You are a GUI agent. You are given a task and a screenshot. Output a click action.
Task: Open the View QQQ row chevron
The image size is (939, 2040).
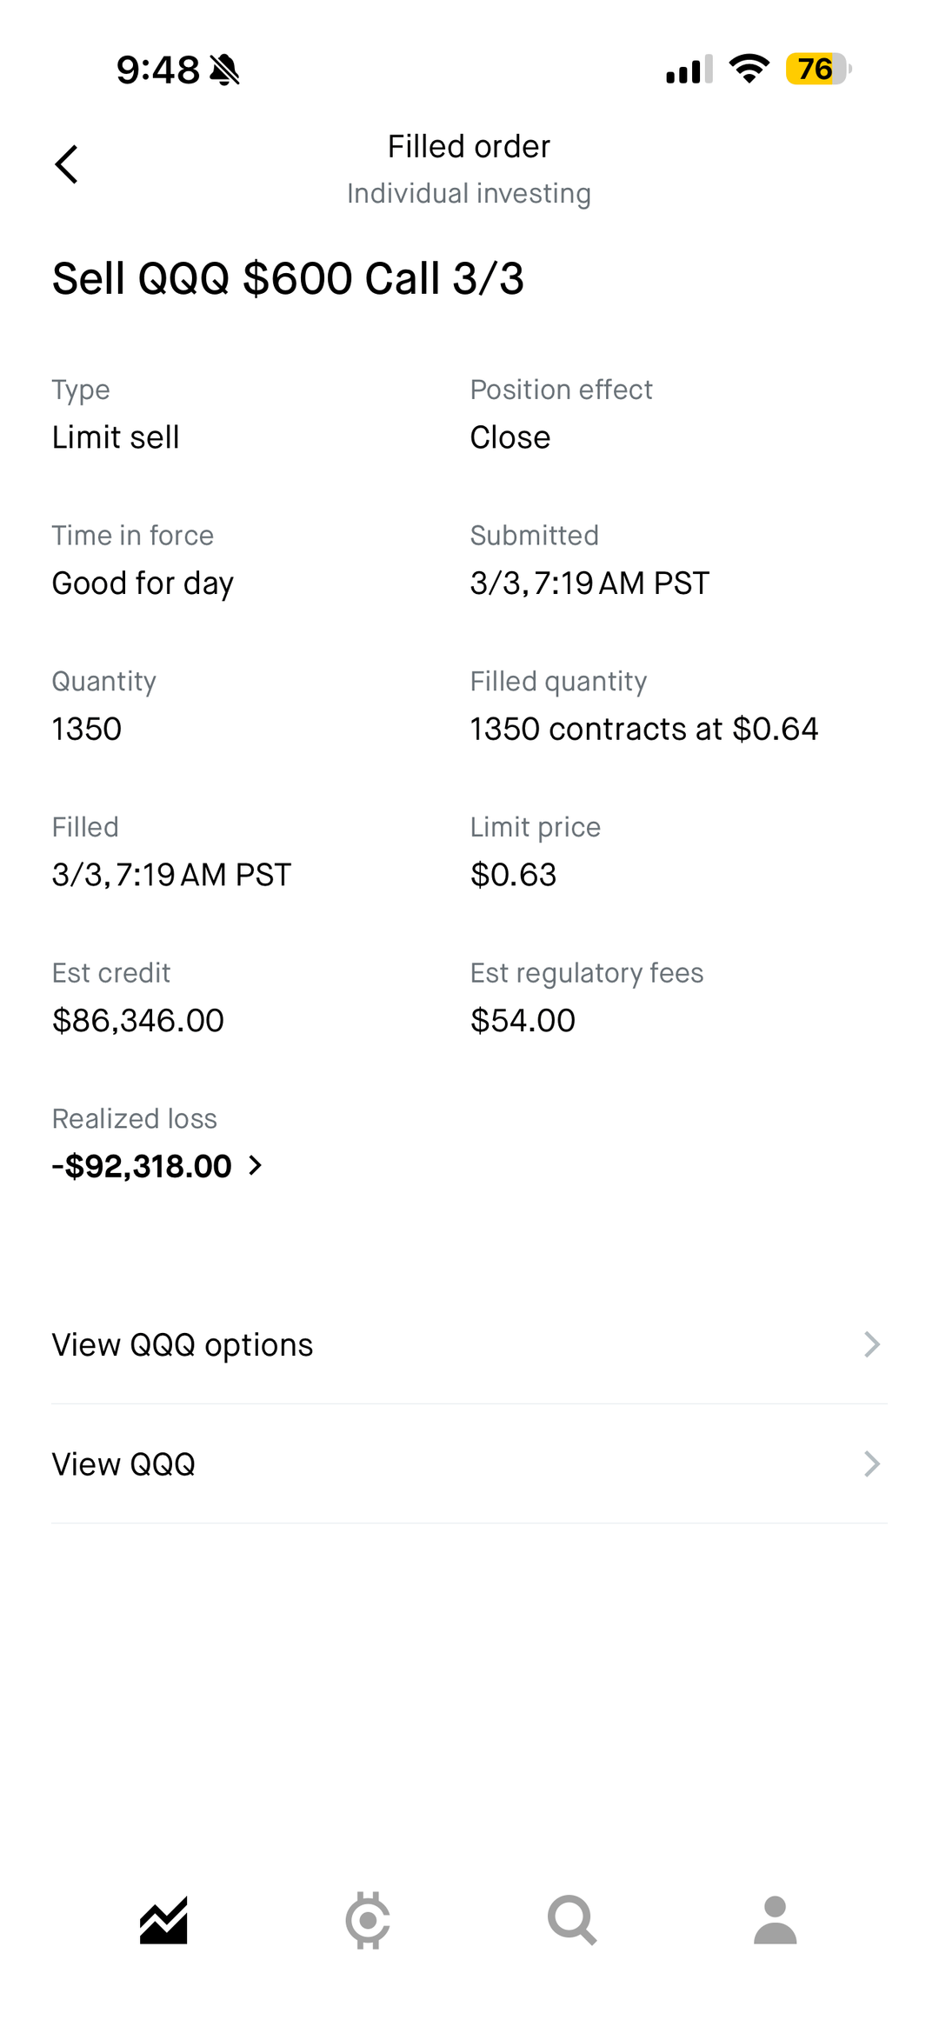pyautogui.click(x=871, y=1464)
